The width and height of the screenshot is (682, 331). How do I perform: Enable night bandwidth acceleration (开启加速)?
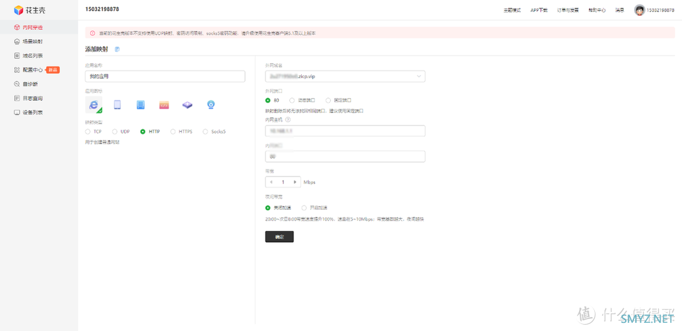pyautogui.click(x=304, y=207)
